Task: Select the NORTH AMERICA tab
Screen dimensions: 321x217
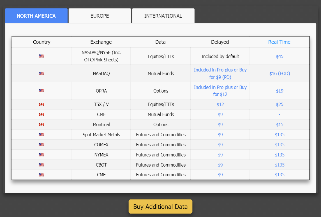Action: [36, 15]
